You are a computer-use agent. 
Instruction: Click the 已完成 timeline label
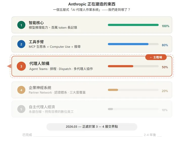(27, 135)
